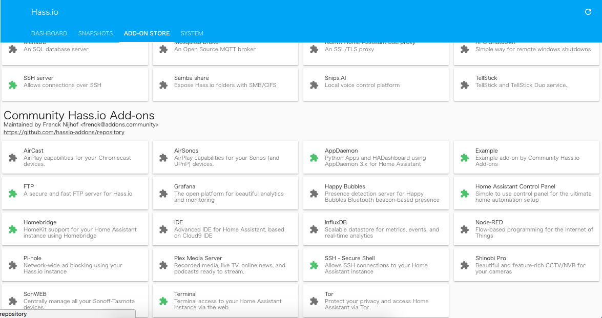Open the Samba share add-on title
The height and width of the screenshot is (318, 602).
(x=192, y=78)
